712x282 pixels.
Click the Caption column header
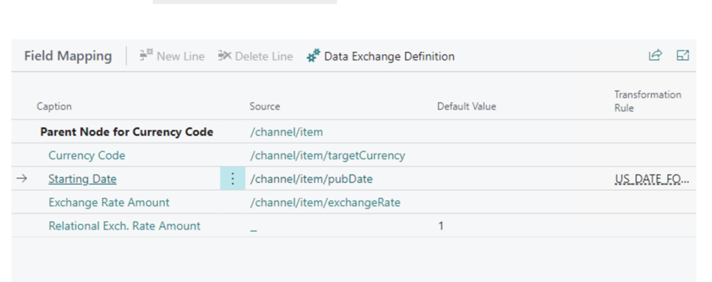pos(54,106)
